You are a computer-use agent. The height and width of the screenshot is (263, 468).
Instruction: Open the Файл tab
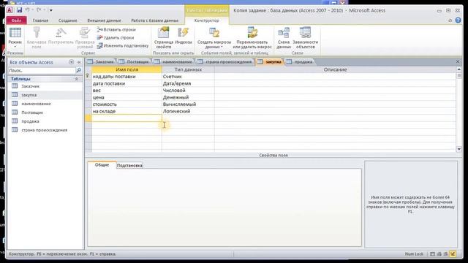[x=16, y=20]
